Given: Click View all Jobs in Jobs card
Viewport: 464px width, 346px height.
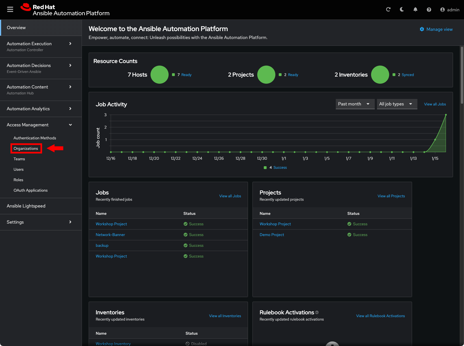Looking at the screenshot, I should (230, 196).
